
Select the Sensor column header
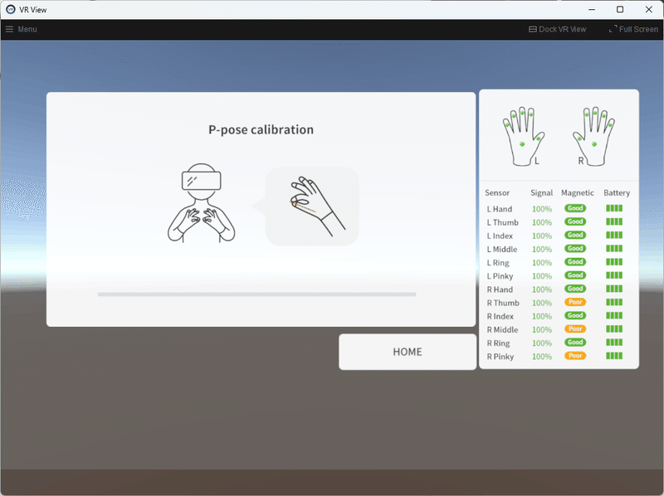[x=496, y=192]
